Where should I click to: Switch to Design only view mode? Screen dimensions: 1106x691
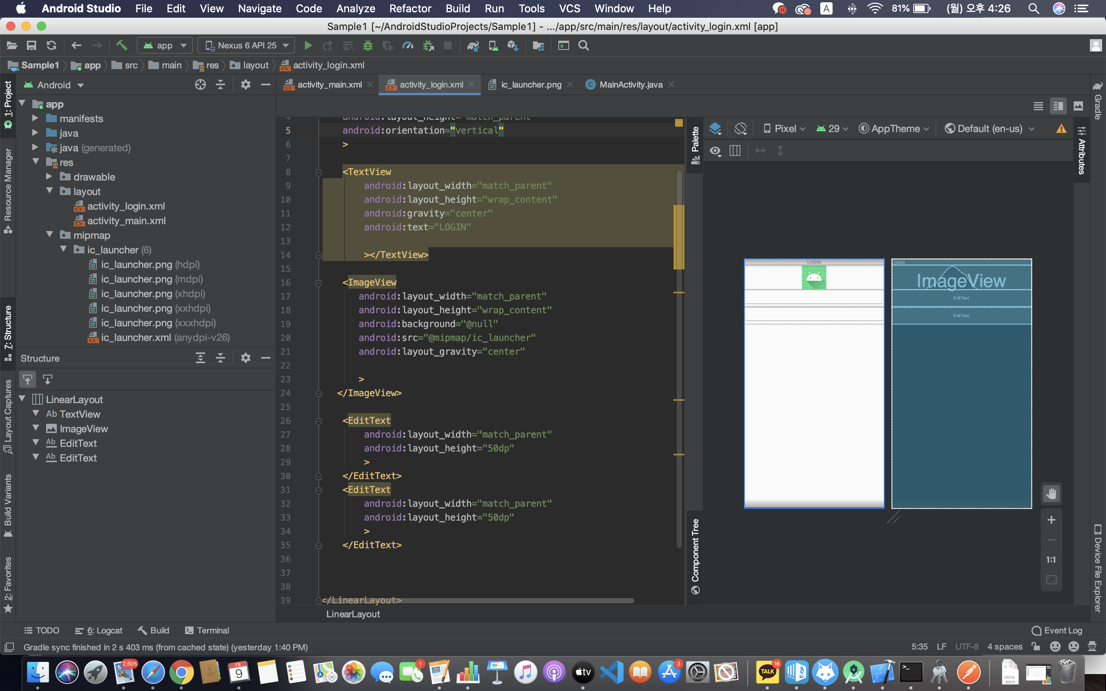(x=1078, y=106)
